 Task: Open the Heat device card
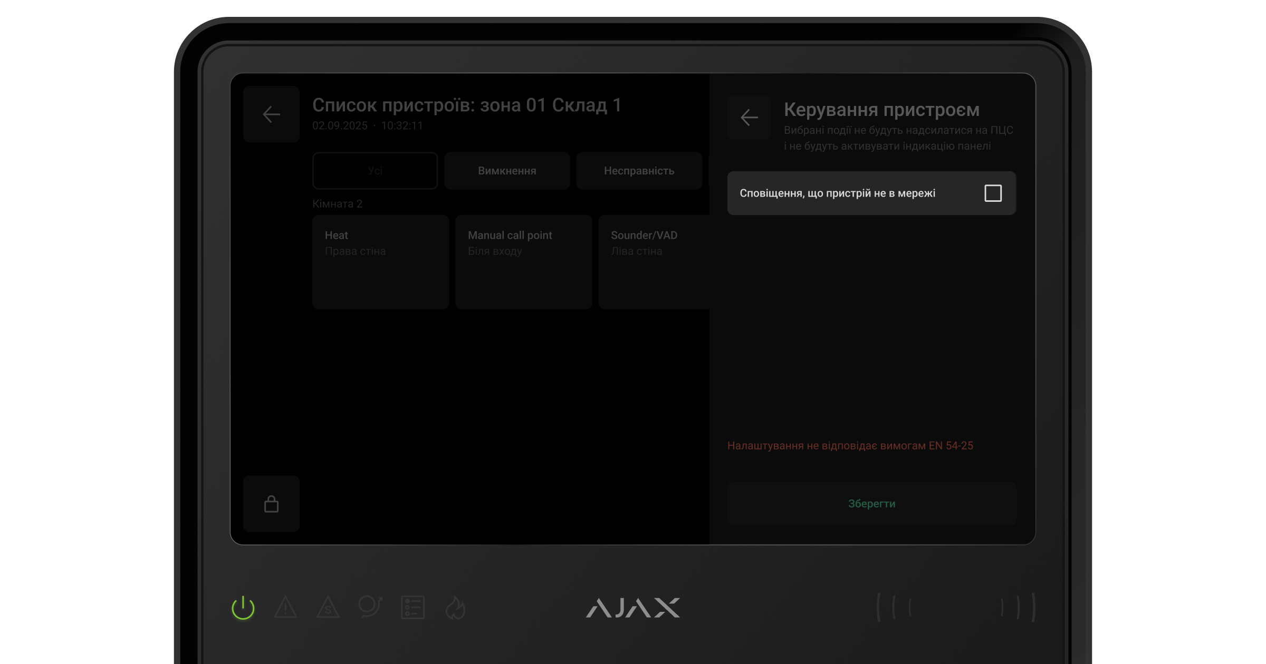point(380,261)
